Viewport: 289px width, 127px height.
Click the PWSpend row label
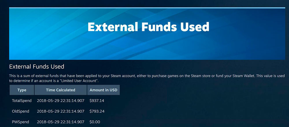coord(20,122)
